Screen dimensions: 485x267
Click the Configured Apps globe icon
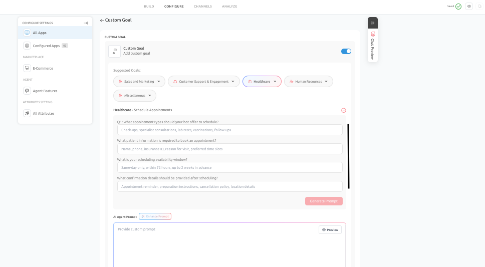pos(27,46)
